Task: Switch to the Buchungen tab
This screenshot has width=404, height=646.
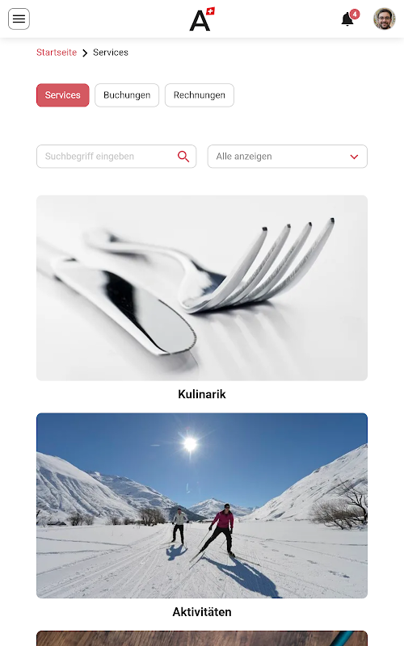Action: (127, 95)
